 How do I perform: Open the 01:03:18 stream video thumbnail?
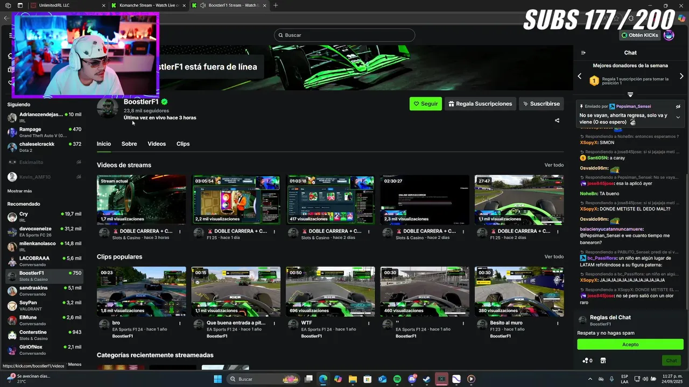pyautogui.click(x=331, y=199)
